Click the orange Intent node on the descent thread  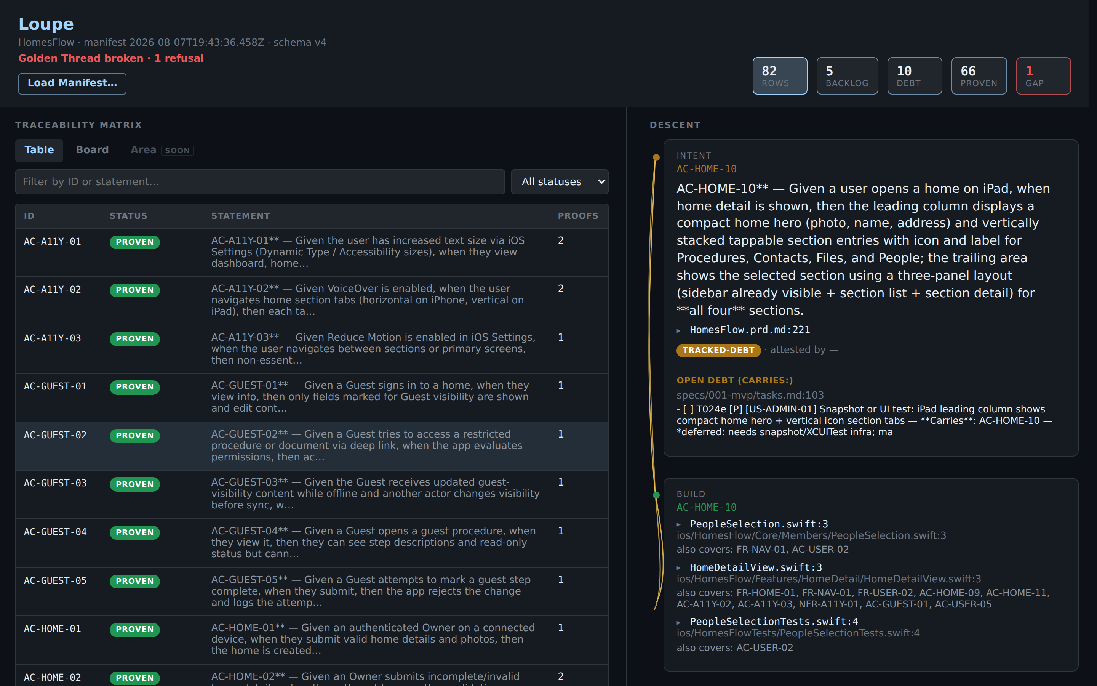656,157
